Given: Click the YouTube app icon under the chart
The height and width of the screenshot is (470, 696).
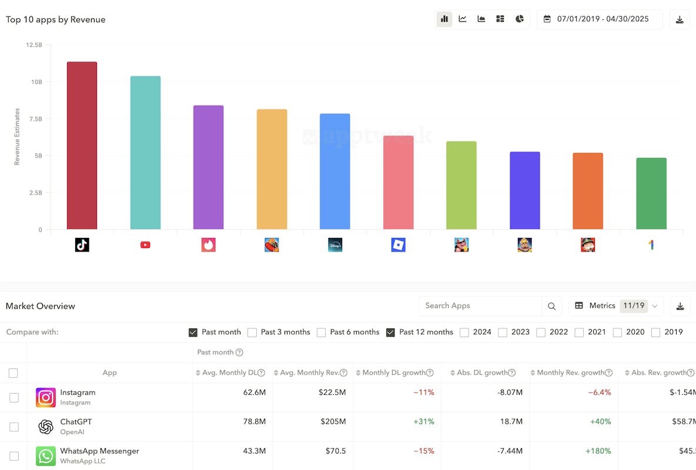Looking at the screenshot, I should (145, 244).
